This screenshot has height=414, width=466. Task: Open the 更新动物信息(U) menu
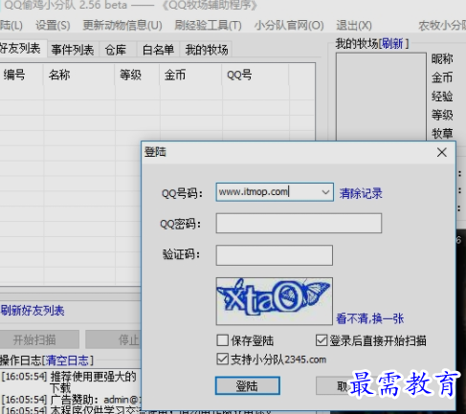(x=122, y=25)
